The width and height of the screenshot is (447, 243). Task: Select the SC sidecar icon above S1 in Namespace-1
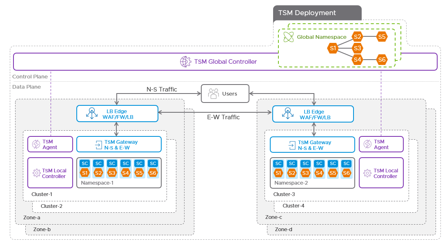click(85, 163)
